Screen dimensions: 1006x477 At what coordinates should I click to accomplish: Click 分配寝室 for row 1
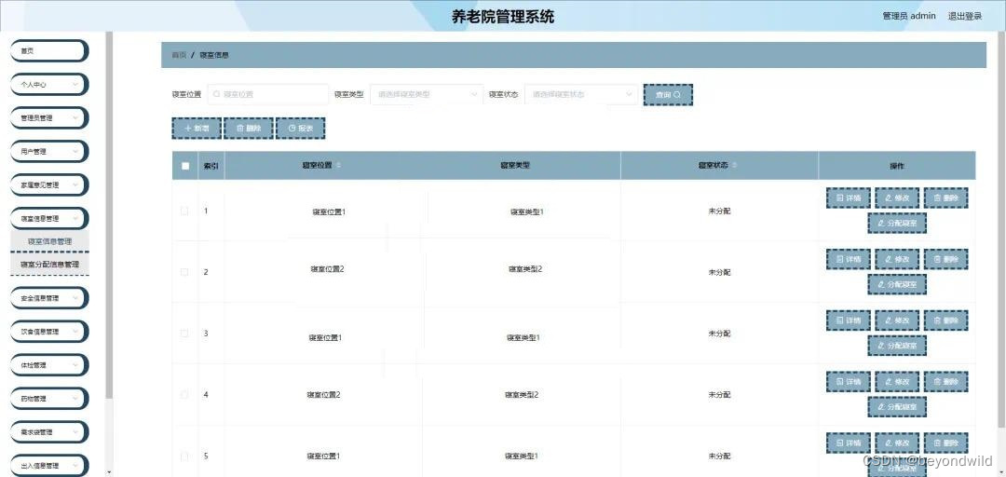point(897,223)
